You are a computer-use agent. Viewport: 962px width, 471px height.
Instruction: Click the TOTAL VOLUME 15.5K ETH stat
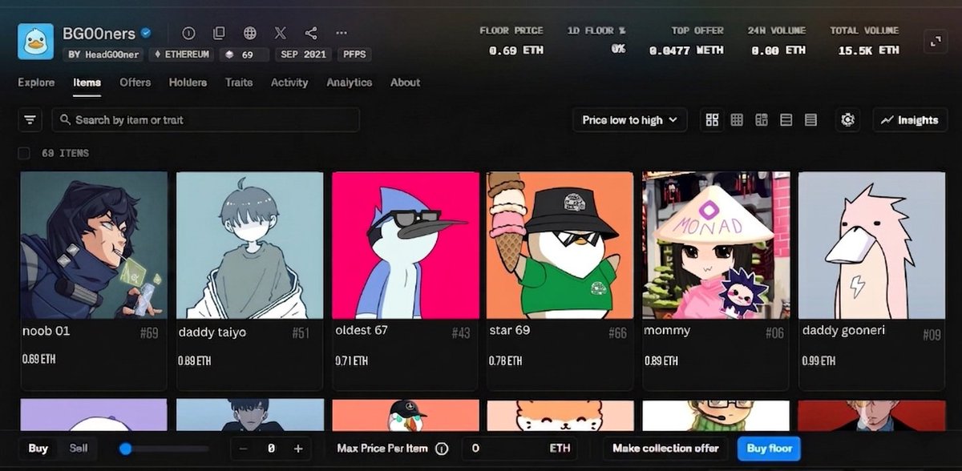864,40
